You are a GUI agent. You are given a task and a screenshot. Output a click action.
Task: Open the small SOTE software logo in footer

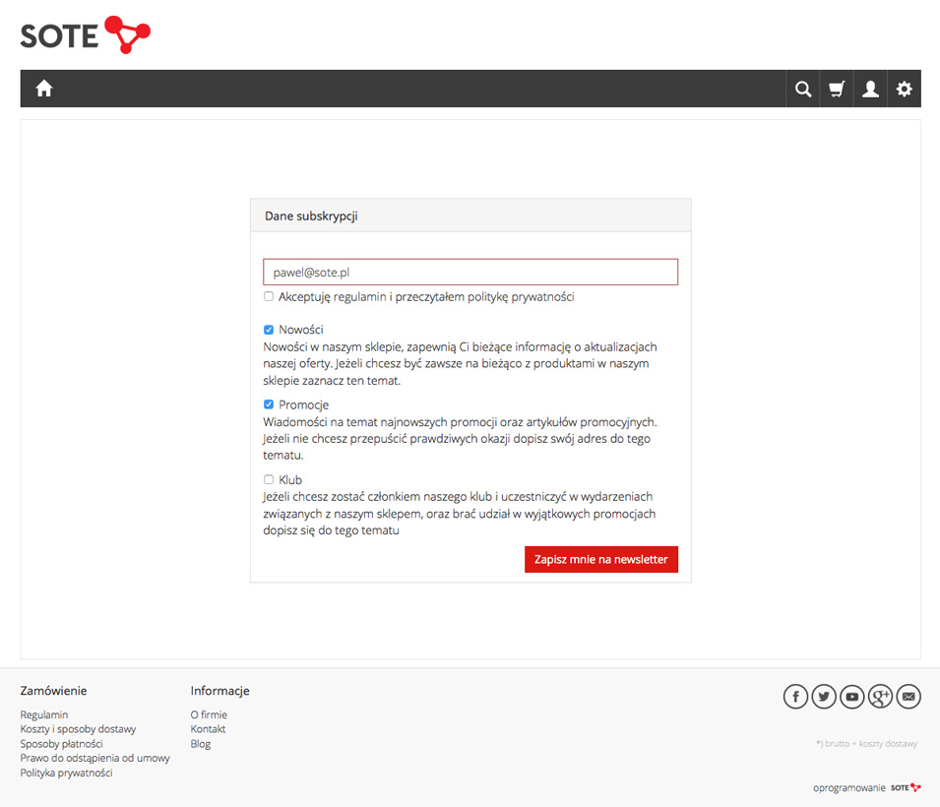coord(906,787)
